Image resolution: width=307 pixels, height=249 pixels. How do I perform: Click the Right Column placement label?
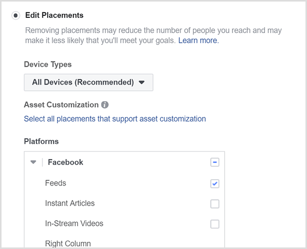click(68, 243)
